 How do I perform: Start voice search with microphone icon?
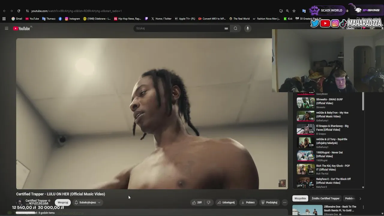tap(247, 28)
